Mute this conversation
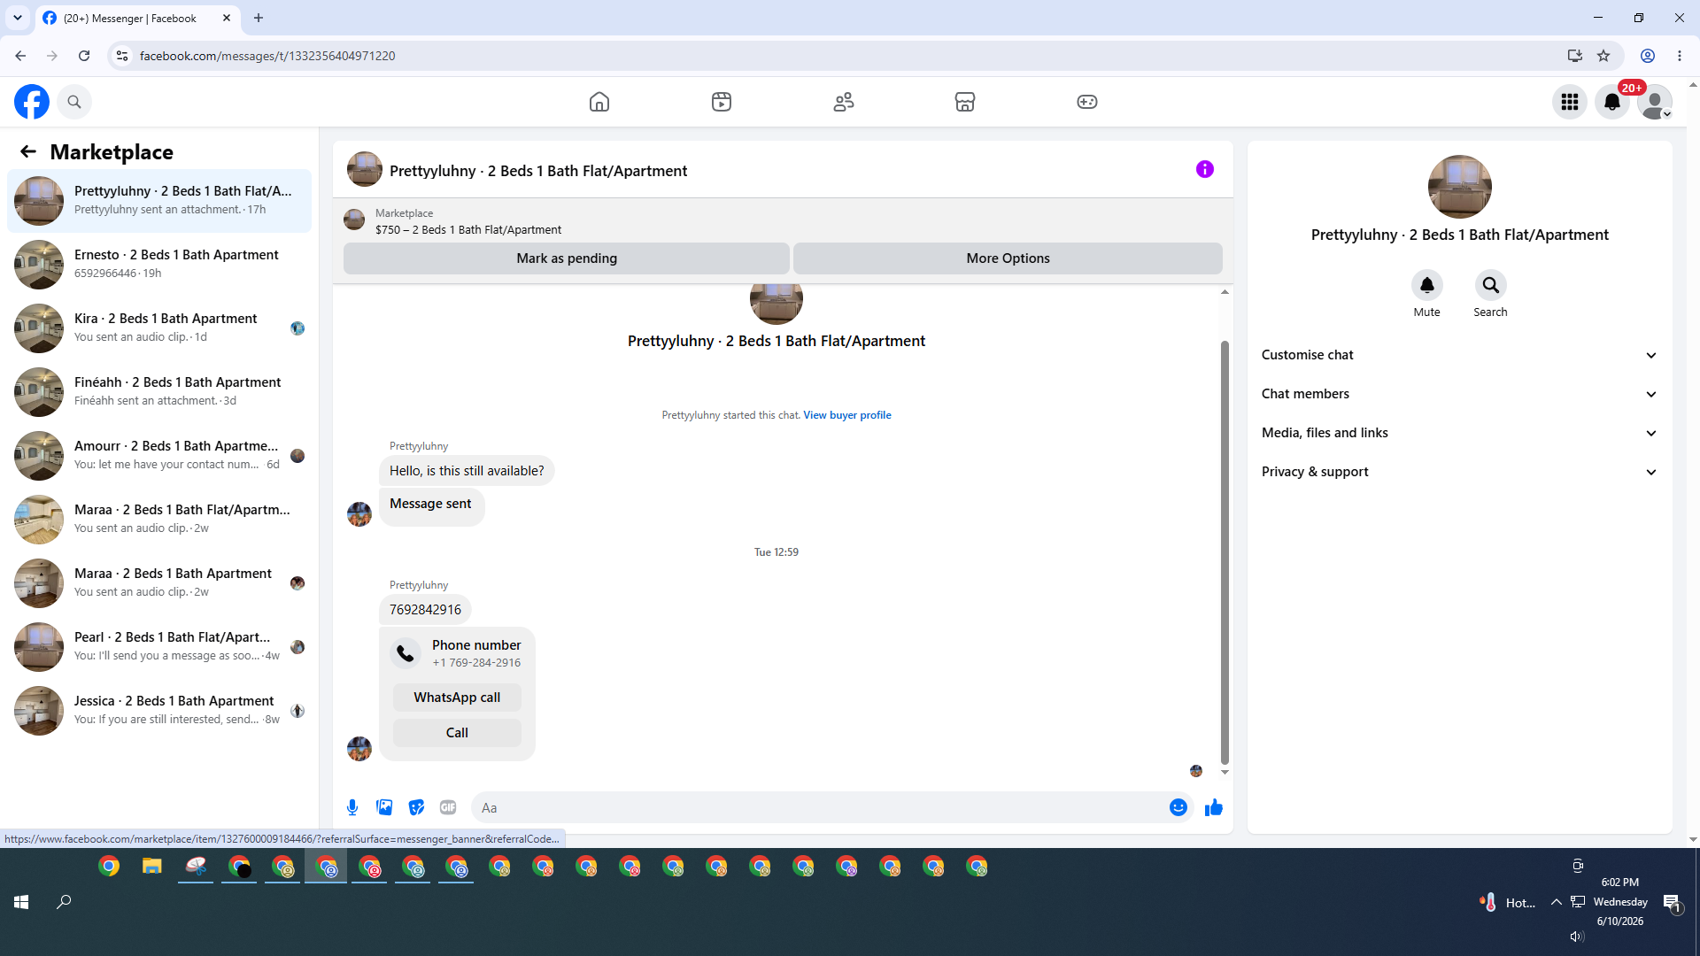1700x956 pixels. 1427,285
